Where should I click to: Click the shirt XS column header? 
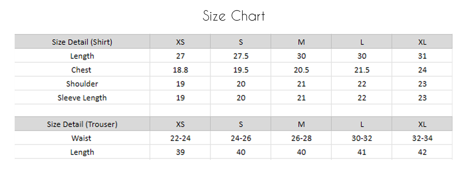point(180,42)
